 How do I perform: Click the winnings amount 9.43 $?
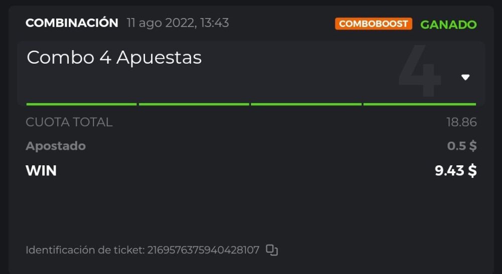tap(455, 171)
